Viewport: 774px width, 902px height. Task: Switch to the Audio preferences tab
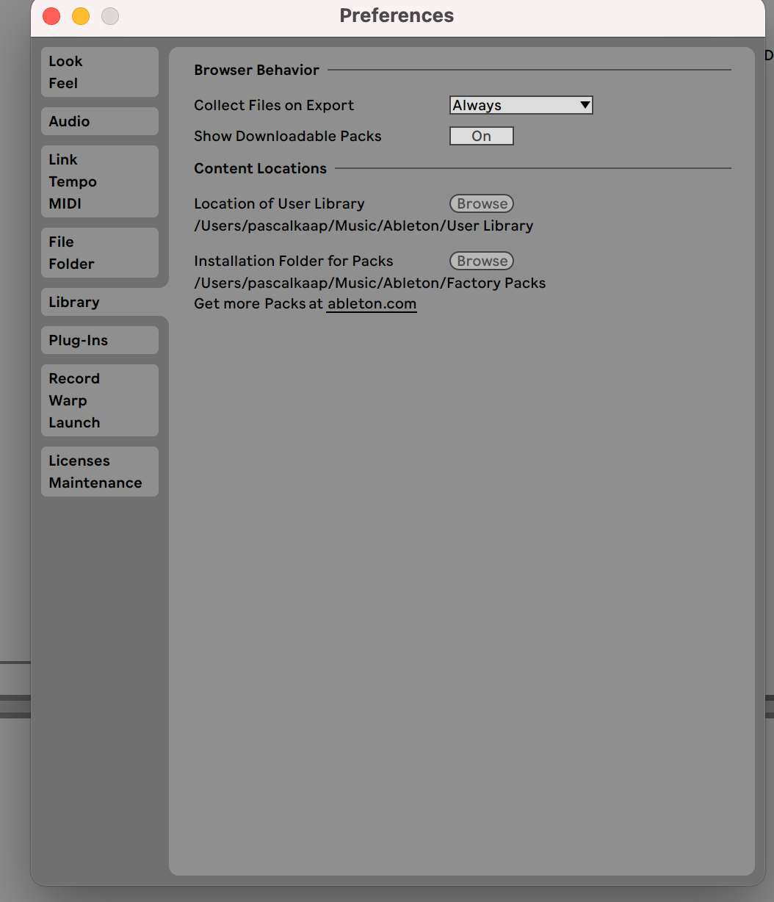point(99,121)
